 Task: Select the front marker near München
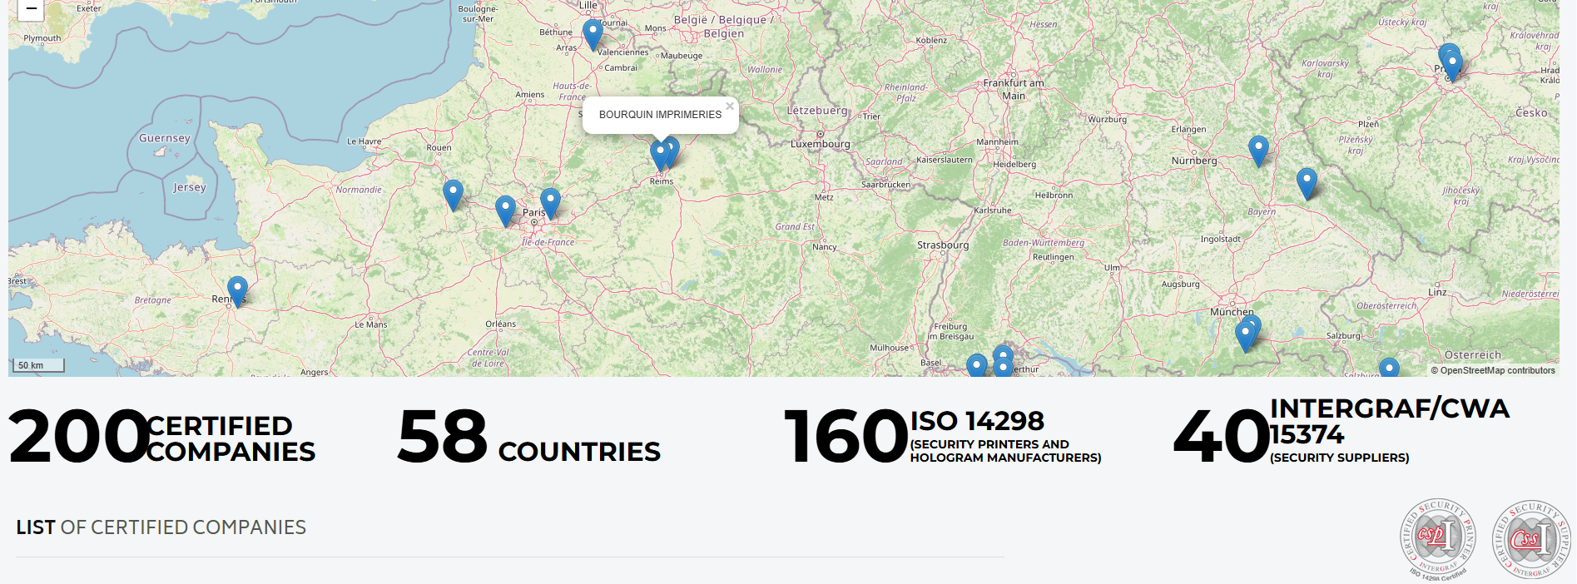pyautogui.click(x=1245, y=337)
